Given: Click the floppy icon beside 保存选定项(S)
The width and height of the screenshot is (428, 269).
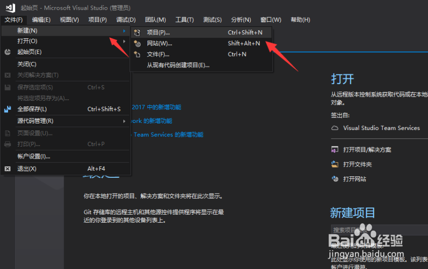Looking at the screenshot, I should [x=8, y=87].
